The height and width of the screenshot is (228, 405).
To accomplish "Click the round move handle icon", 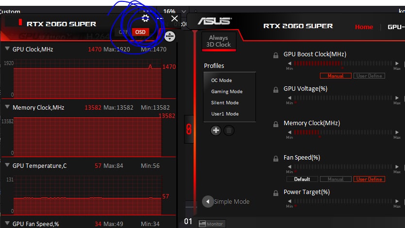I will pos(169,36).
